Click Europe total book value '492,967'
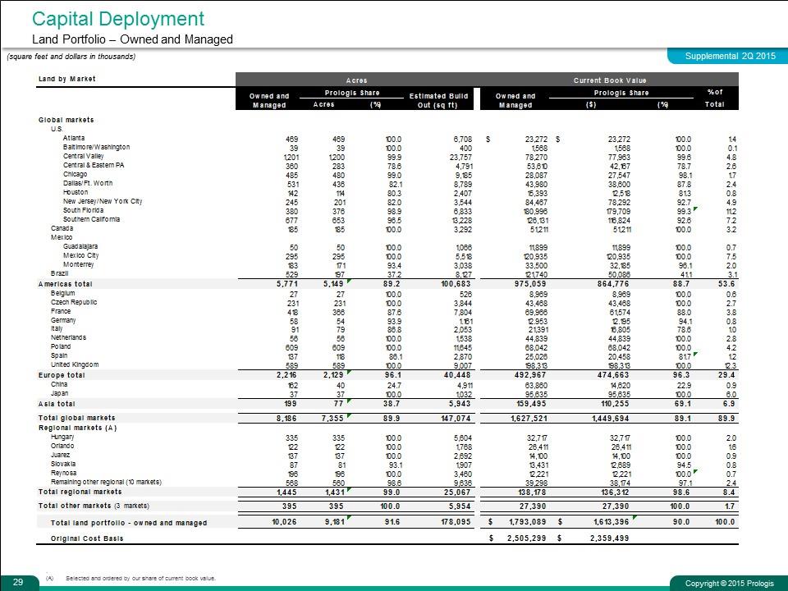788x591 pixels. click(x=532, y=375)
